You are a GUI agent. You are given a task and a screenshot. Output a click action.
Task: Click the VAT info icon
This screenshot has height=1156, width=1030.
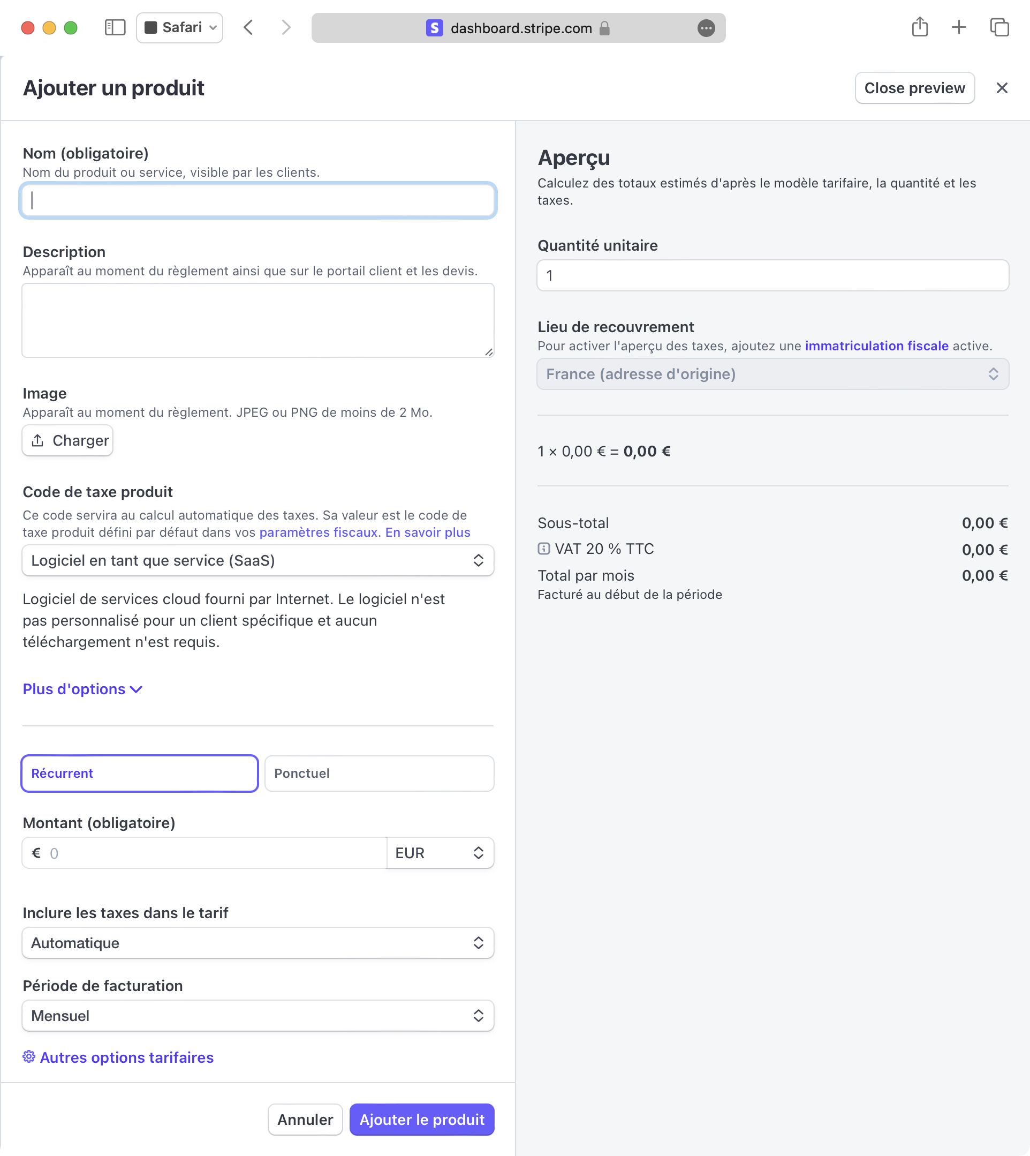click(x=543, y=548)
